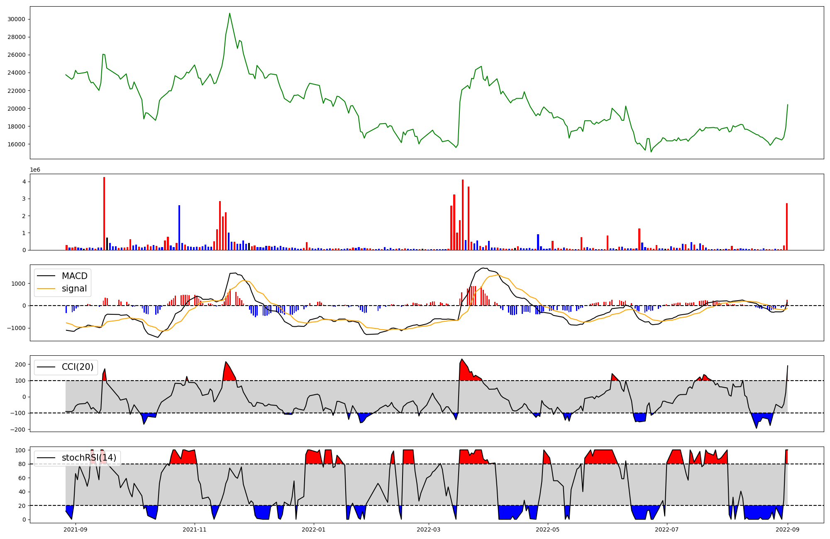830x539 pixels.
Task: Click the orange signal legend line sample
Action: [46, 289]
